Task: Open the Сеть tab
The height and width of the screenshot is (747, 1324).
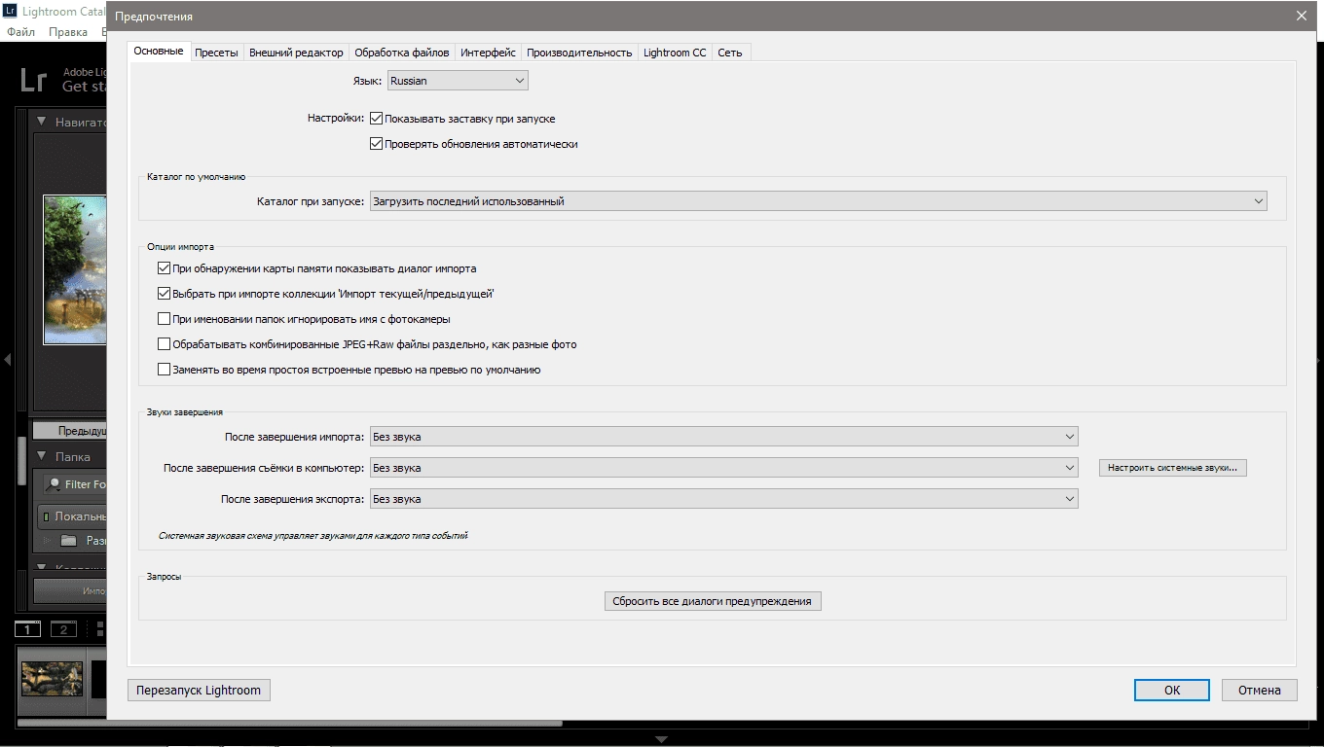Action: pos(730,53)
